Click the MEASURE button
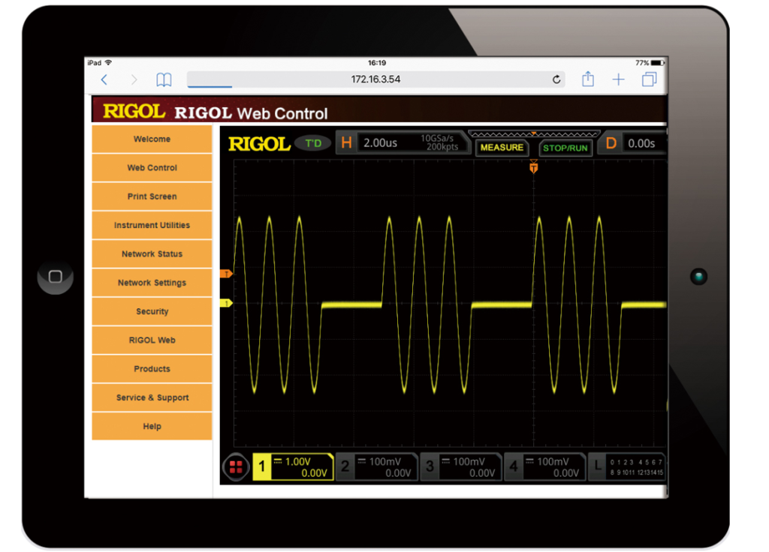This screenshot has height=552, width=769. 502,148
